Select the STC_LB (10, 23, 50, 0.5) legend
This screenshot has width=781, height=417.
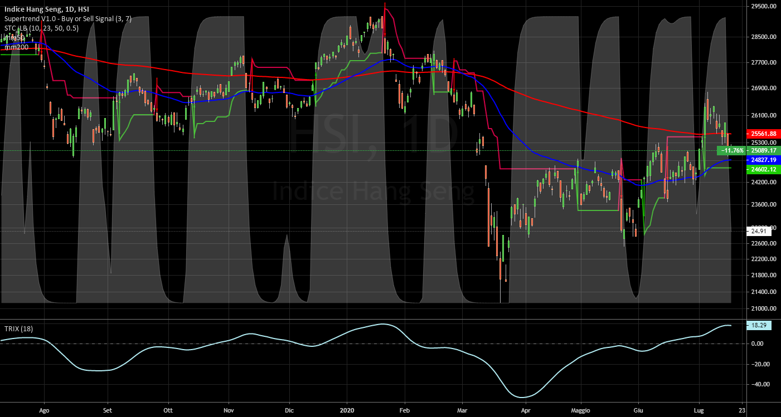41,28
